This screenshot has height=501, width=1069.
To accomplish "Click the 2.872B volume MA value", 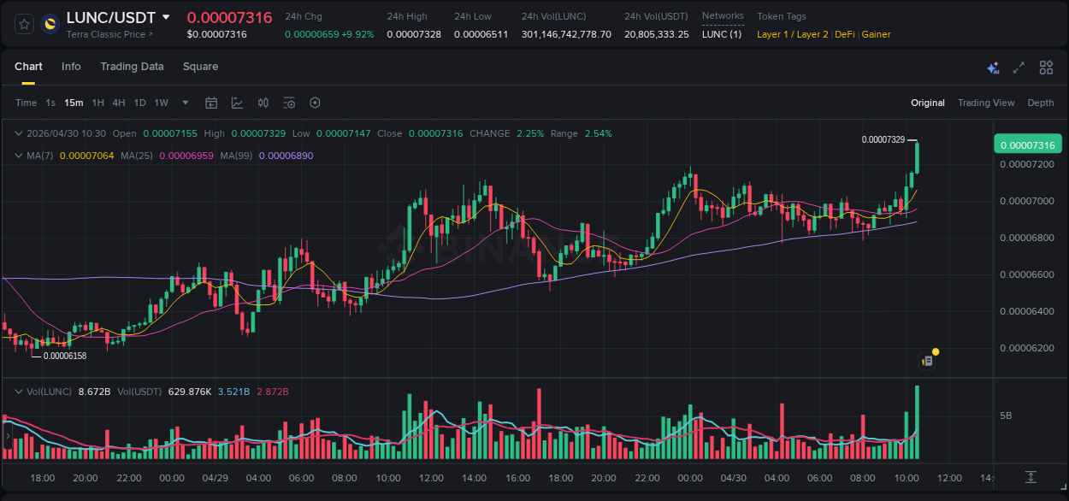I will 273,392.
